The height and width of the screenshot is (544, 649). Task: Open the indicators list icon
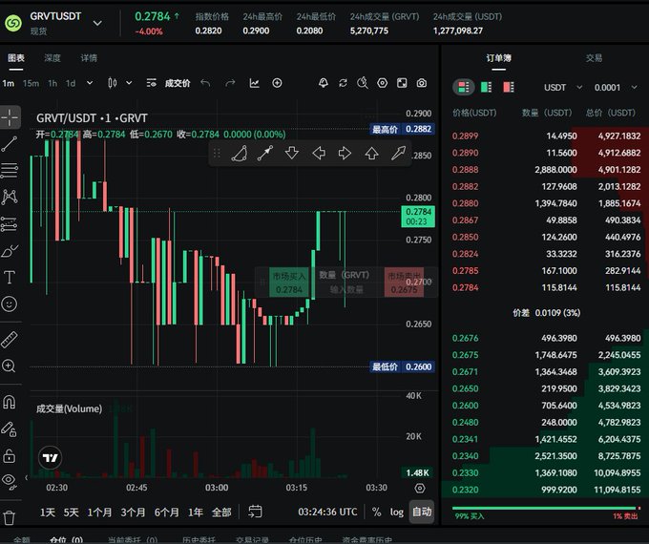coord(152,83)
